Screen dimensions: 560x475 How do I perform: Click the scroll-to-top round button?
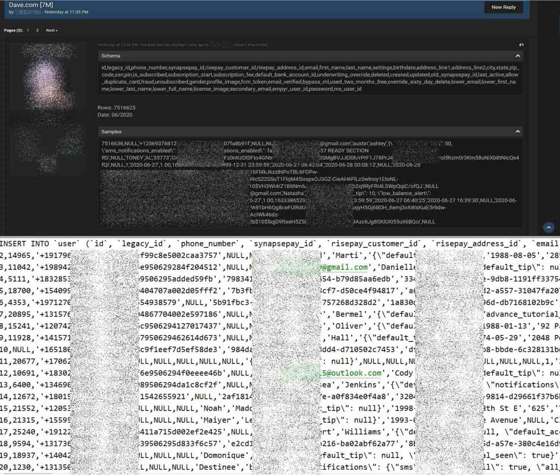pyautogui.click(x=548, y=227)
